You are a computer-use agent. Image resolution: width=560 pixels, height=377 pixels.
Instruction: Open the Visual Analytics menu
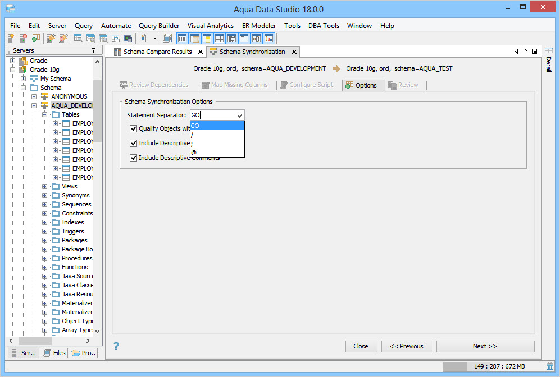click(x=211, y=26)
